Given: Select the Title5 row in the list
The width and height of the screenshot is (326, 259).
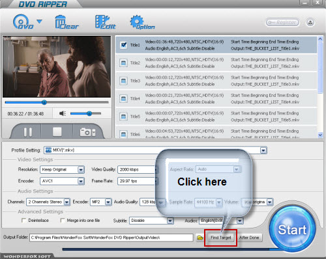Looking at the screenshot, I should pyautogui.click(x=216, y=116).
